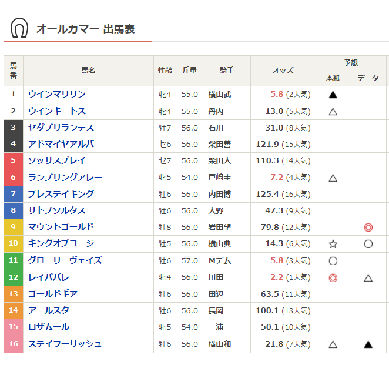Open horse マウントゴールド
This screenshot has height=368, width=389.
(x=61, y=227)
